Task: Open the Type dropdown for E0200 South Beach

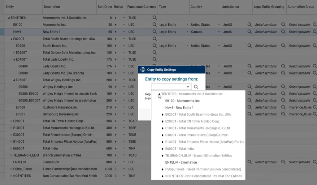Action: point(187,45)
